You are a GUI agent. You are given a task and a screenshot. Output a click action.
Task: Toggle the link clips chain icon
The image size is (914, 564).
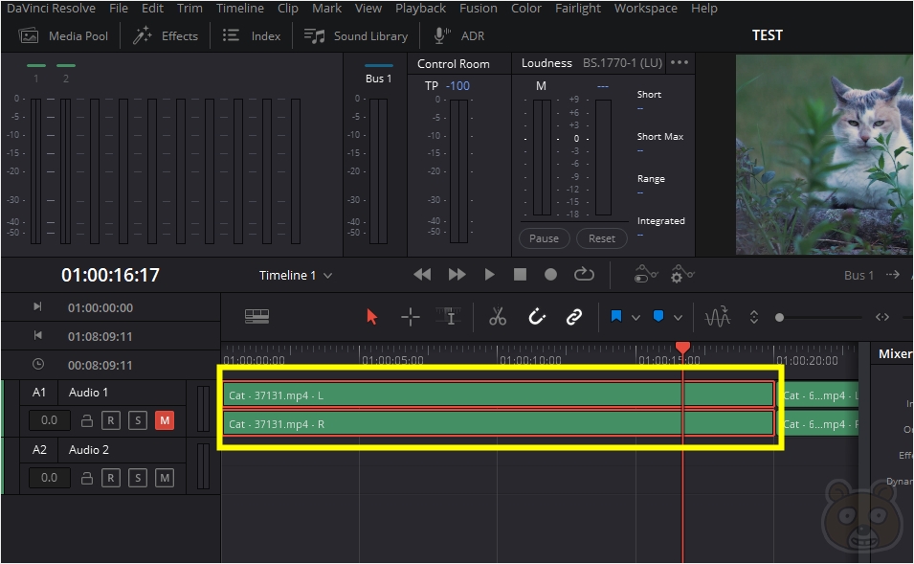pyautogui.click(x=574, y=317)
